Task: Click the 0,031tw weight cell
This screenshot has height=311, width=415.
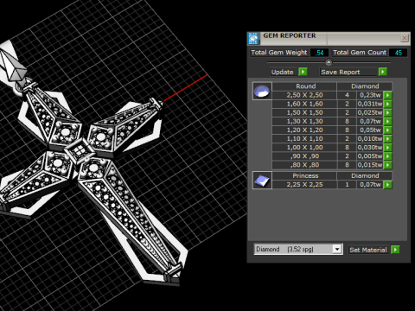Action: 370,104
